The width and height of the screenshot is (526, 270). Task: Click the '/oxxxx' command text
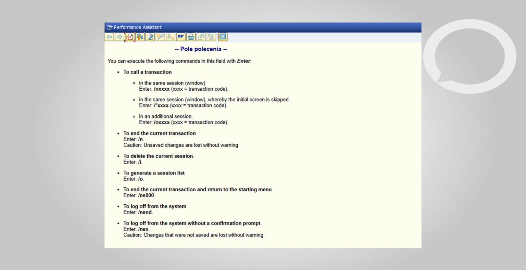click(162, 123)
